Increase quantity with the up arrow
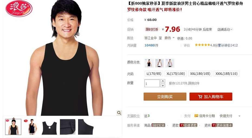This screenshot has width=252, height=138. pos(163,81)
